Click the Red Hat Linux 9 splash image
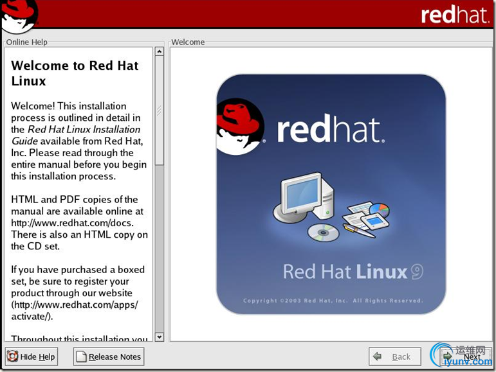This screenshot has width=496, height=372. pos(331,194)
